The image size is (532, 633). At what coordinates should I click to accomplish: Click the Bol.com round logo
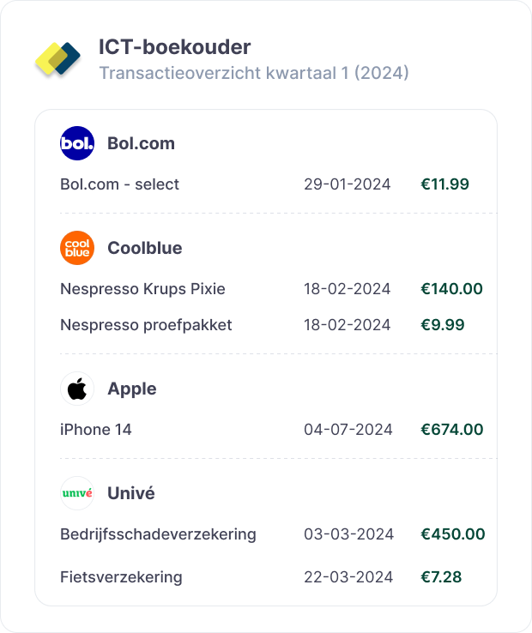77,143
